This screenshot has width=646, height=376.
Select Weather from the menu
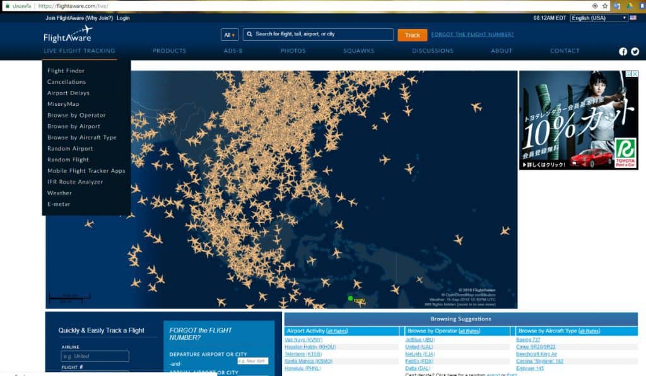(x=59, y=193)
